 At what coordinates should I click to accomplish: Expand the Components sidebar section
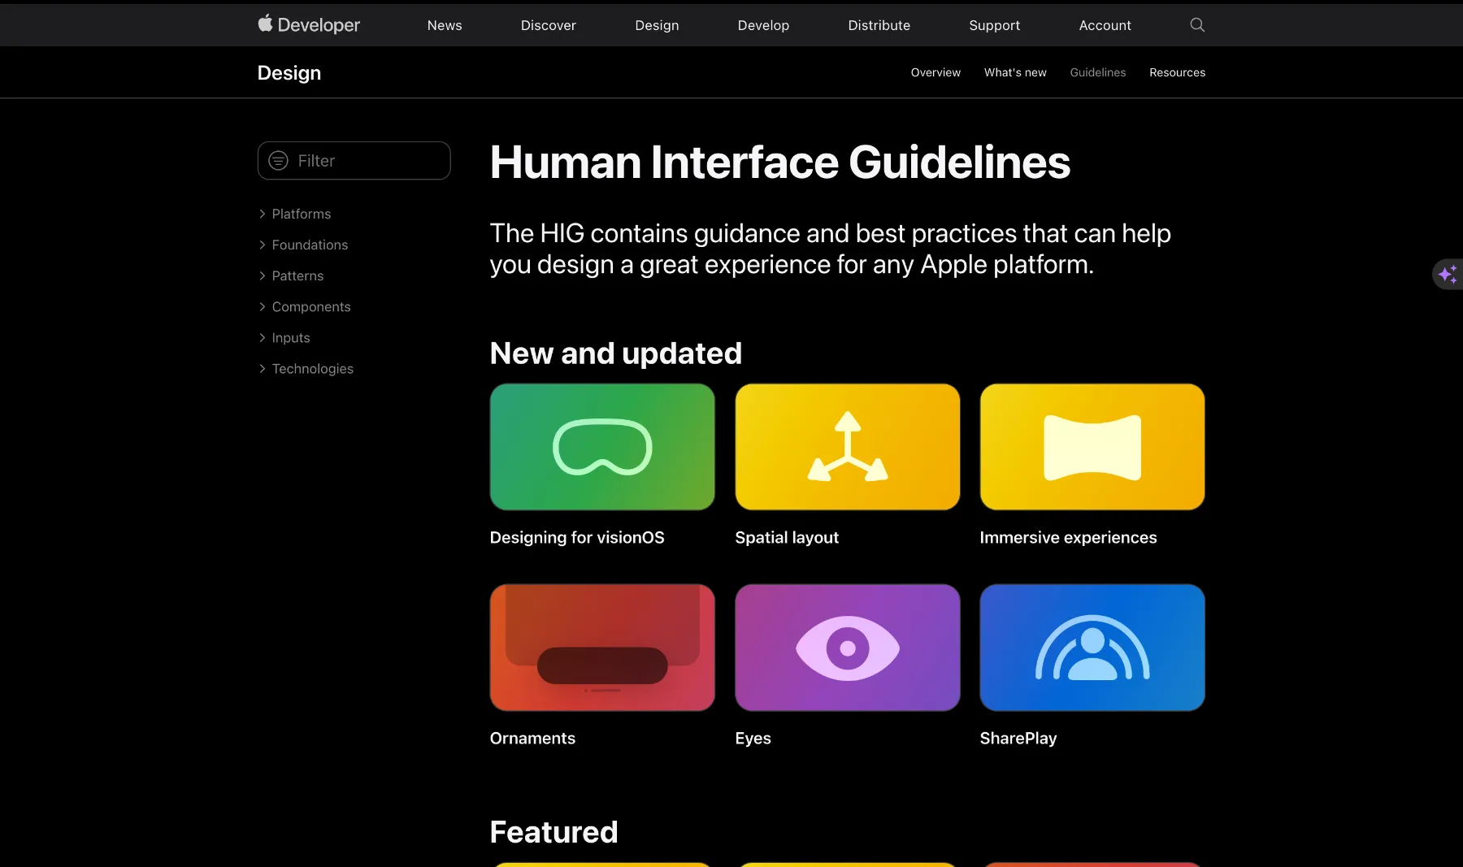pyautogui.click(x=310, y=306)
